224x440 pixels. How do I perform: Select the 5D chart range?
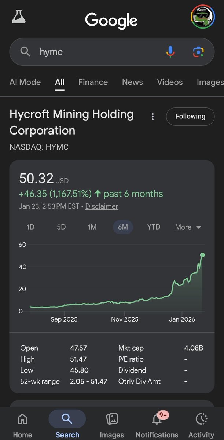pyautogui.click(x=61, y=227)
